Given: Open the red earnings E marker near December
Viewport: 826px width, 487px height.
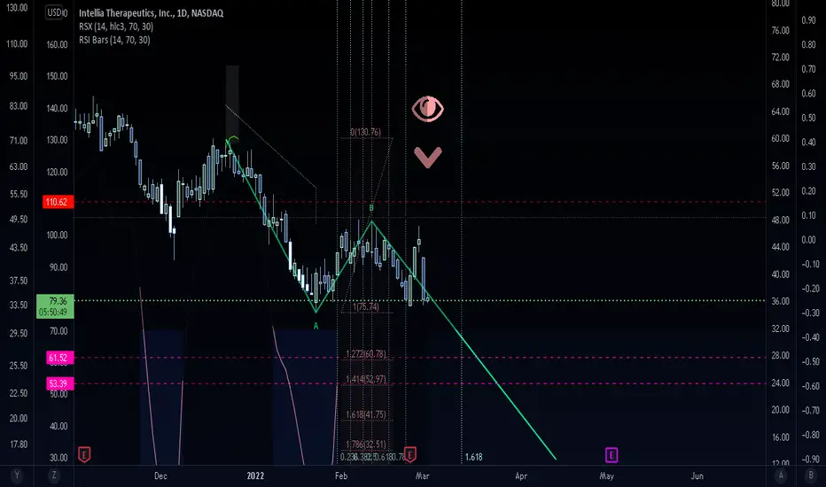Looking at the screenshot, I should 84,454.
